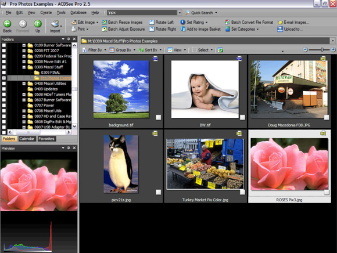The height and width of the screenshot is (253, 337).
Task: Tick the checkbox on background.tif thumbnail
Action: (159, 117)
